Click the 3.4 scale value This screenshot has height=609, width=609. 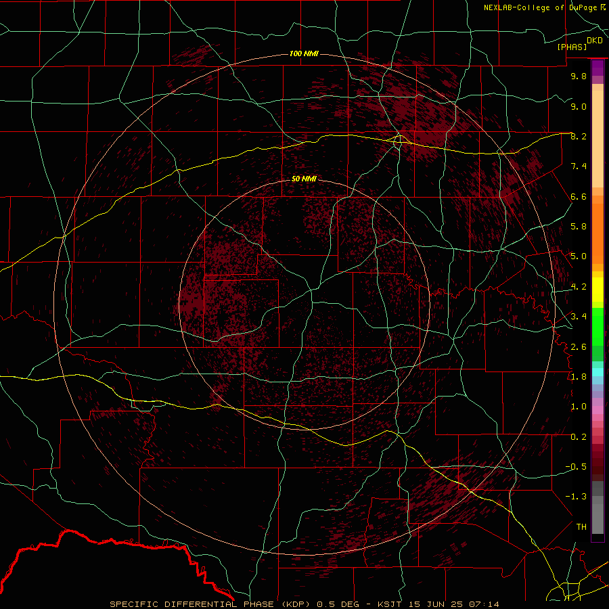tap(579, 316)
